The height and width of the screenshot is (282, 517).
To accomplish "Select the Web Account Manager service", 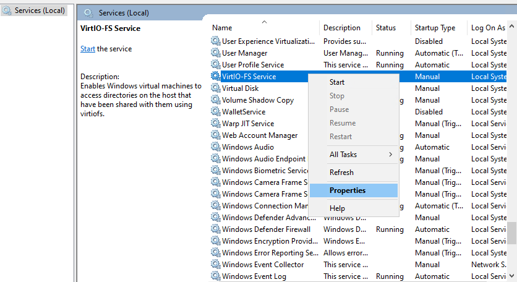I will (x=260, y=135).
